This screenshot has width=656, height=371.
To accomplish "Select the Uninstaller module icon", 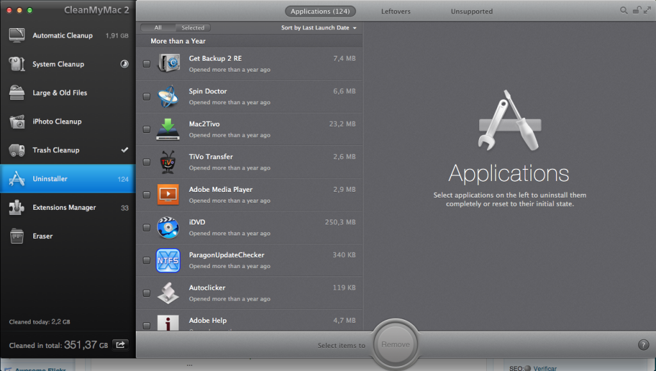I will pos(17,179).
